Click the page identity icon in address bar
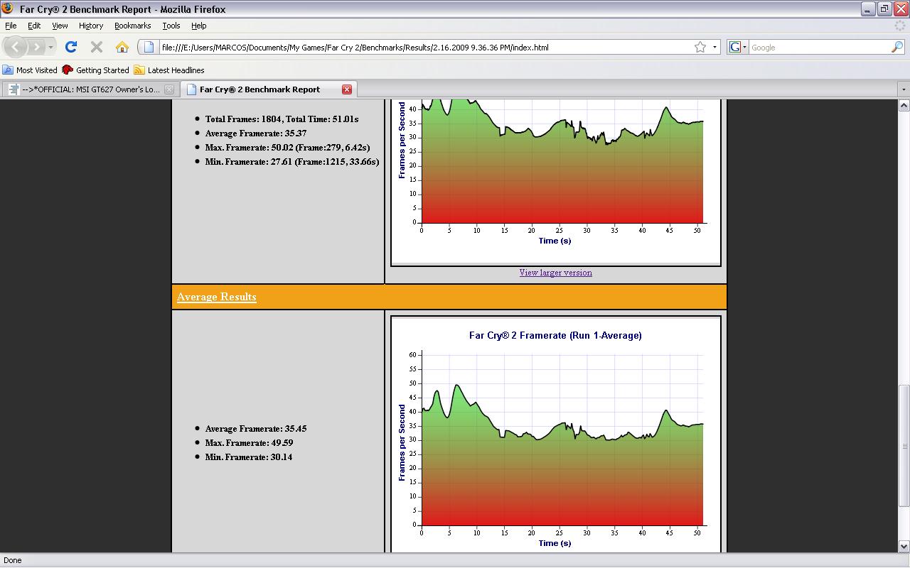The width and height of the screenshot is (910, 568). pos(149,48)
